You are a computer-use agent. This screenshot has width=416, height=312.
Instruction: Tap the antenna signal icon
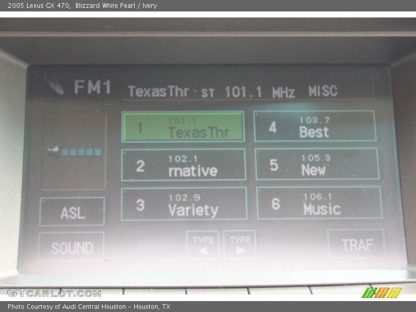pos(55,85)
